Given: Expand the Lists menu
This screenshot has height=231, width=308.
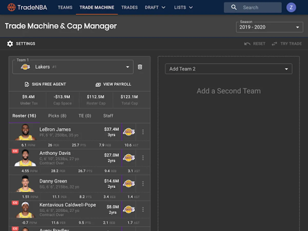Looking at the screenshot, I should tap(184, 7).
